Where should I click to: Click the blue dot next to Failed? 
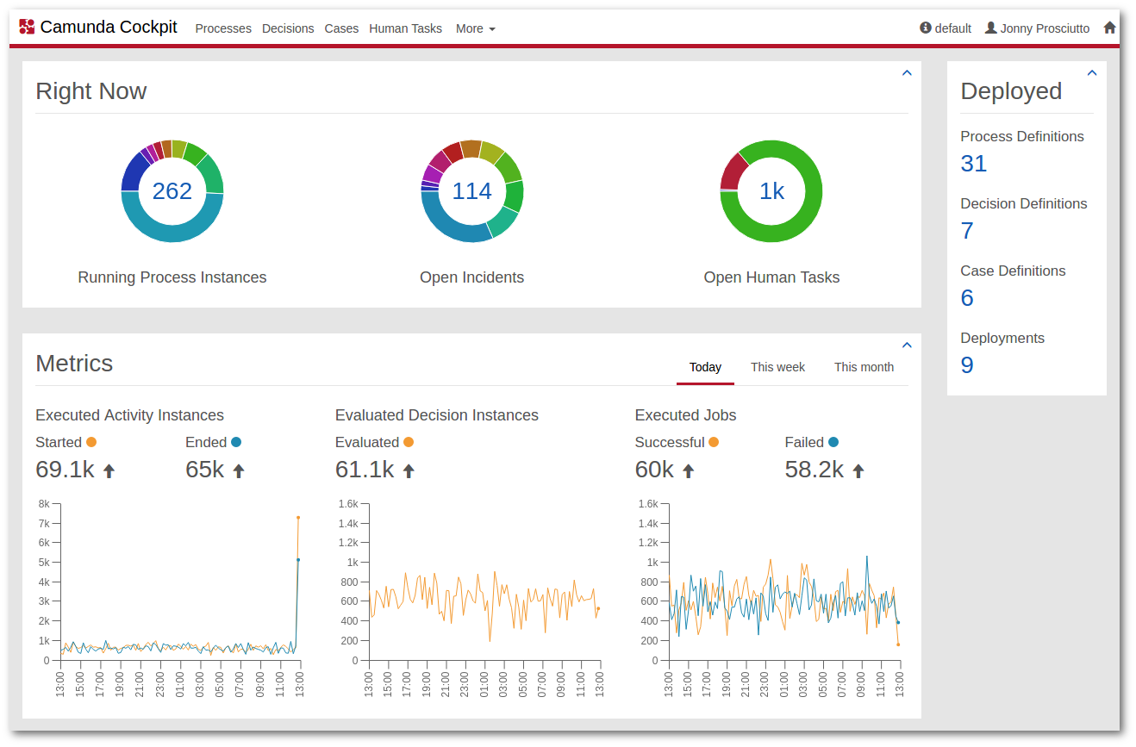[833, 442]
